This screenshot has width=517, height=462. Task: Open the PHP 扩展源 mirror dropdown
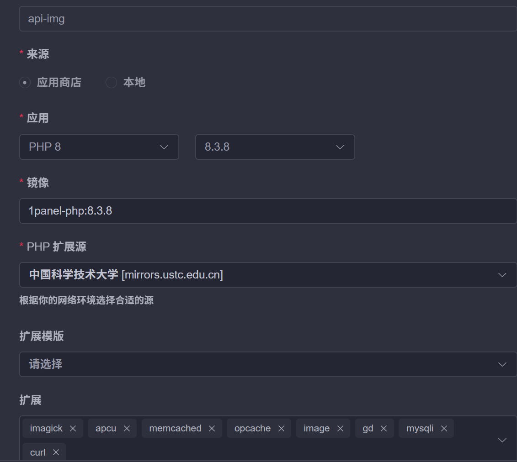(x=268, y=275)
